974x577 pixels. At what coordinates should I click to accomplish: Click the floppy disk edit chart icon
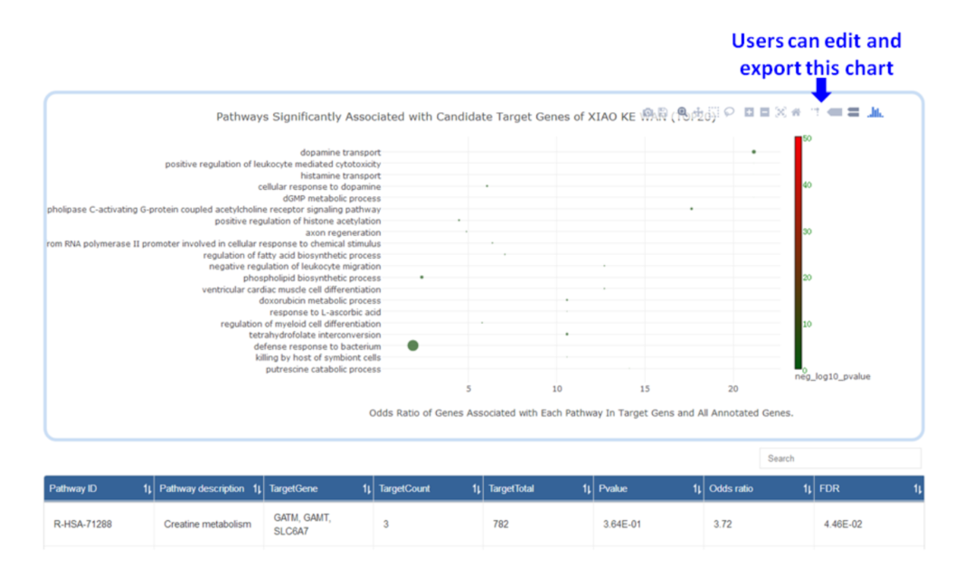click(x=665, y=112)
